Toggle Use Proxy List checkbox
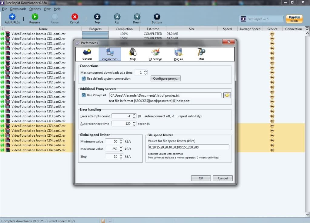Viewport: 310px width, 223px height. pyautogui.click(x=84, y=95)
